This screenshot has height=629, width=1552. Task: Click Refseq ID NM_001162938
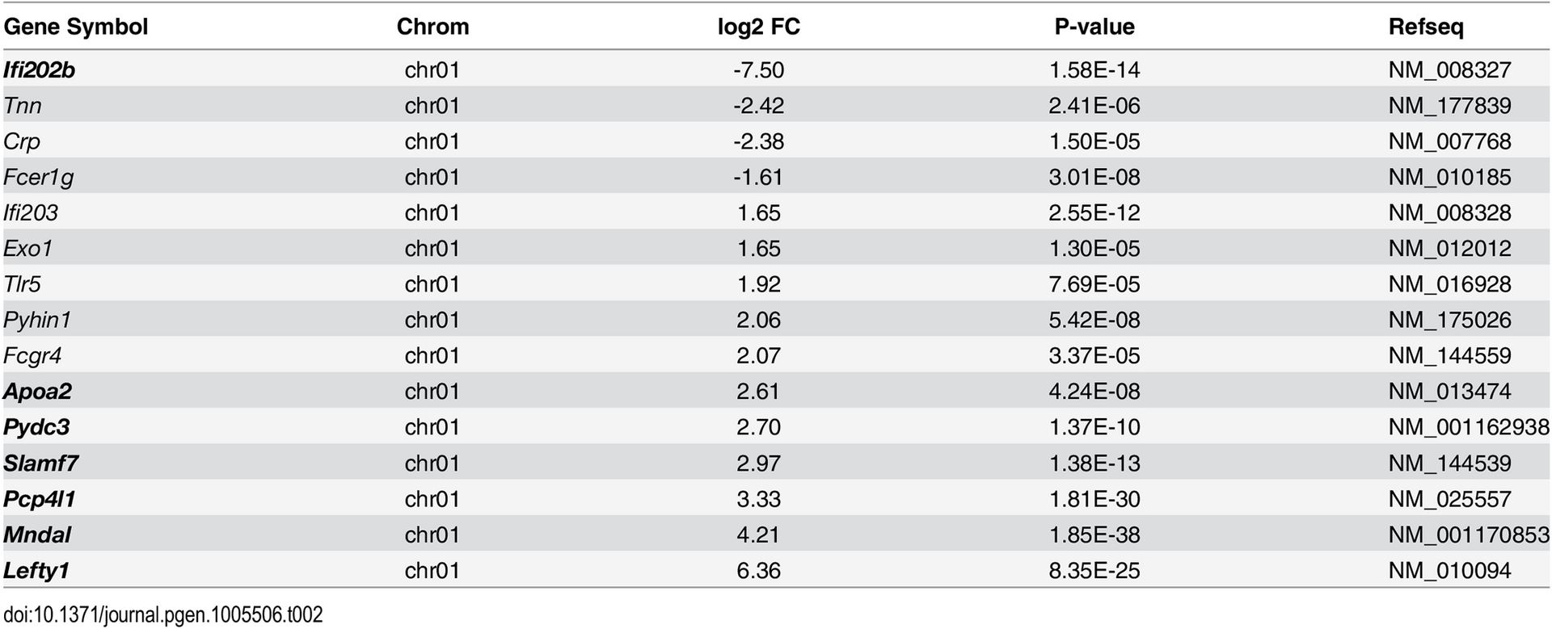click(x=1468, y=427)
